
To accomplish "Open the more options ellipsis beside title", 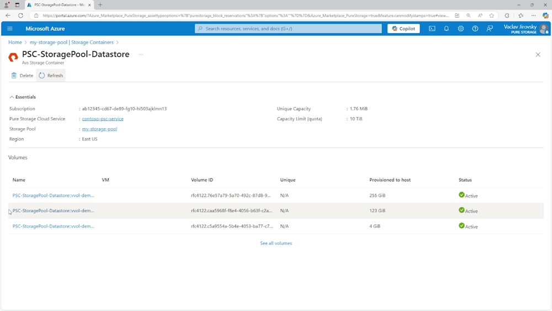I will click(x=141, y=55).
